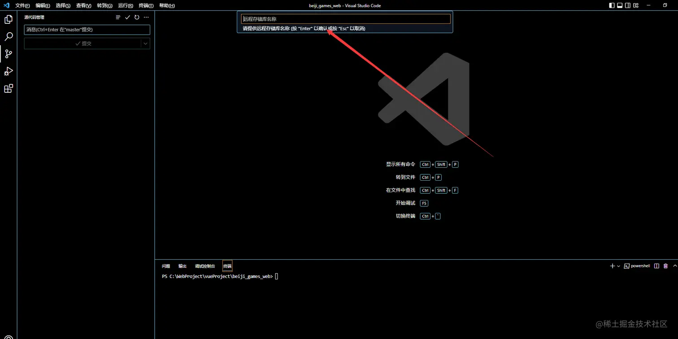Open the 帮助(H) menu
This screenshot has height=339, width=678.
167,5
